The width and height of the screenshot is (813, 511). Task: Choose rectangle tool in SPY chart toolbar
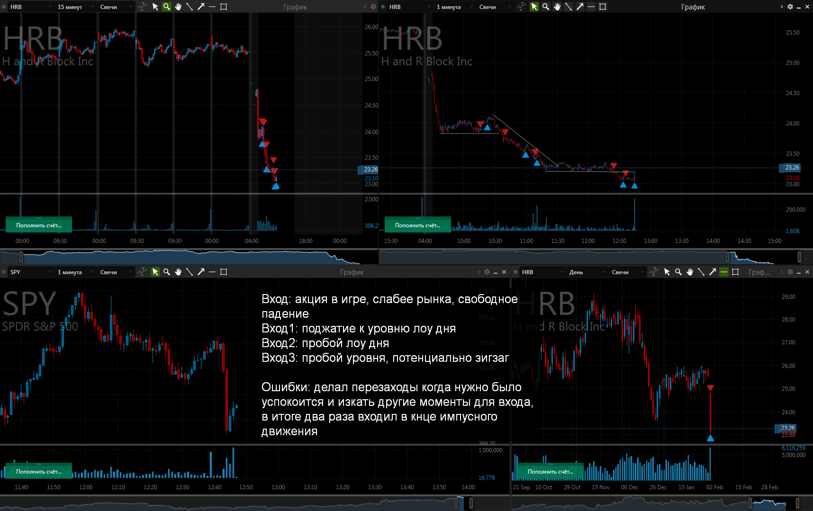224,272
